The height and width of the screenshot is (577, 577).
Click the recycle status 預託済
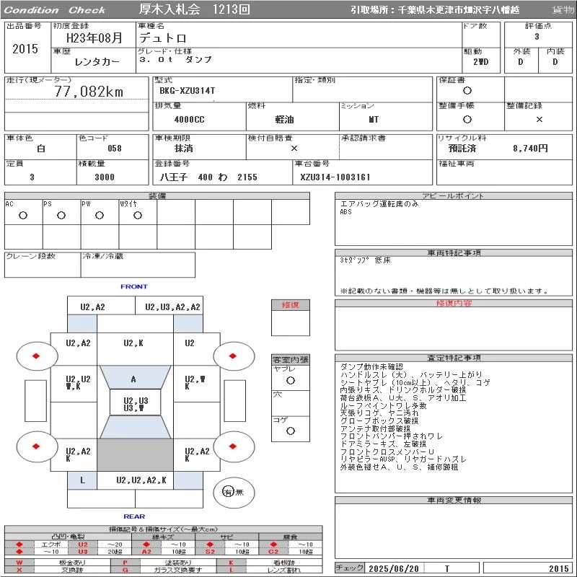pos(462,149)
